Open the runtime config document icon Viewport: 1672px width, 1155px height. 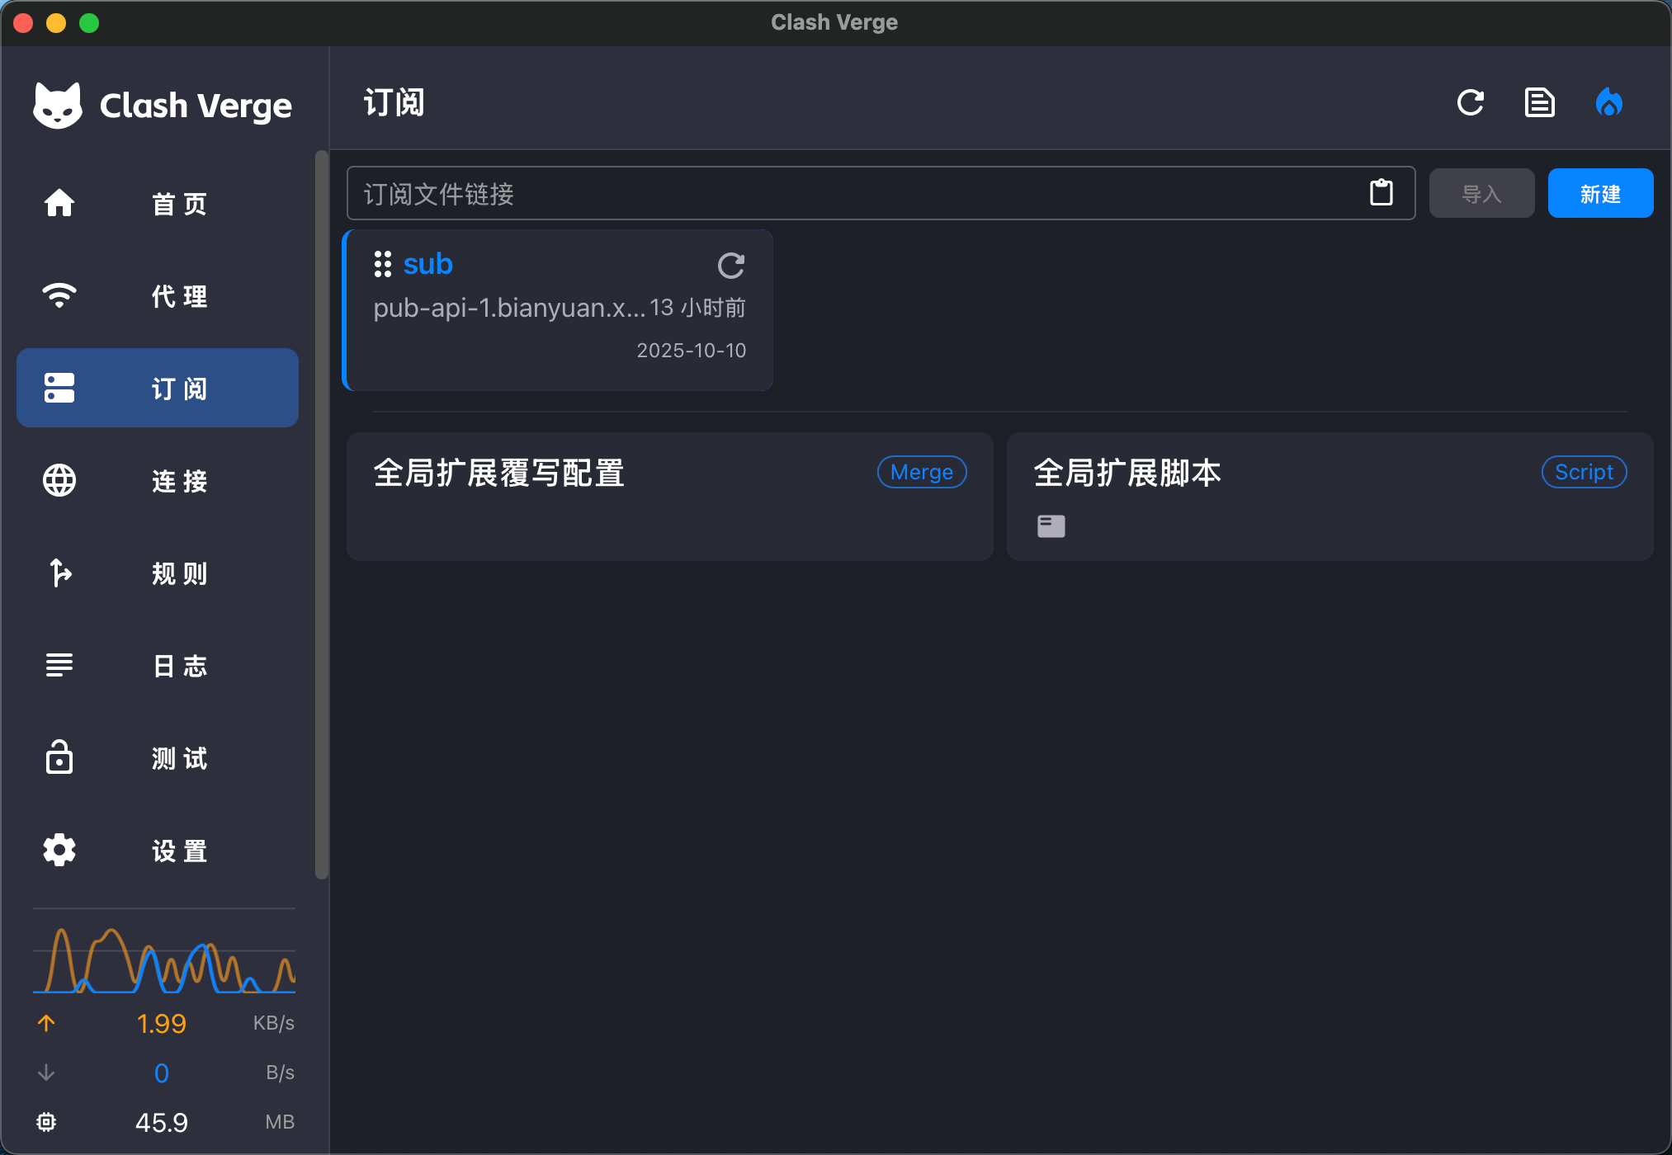[1539, 103]
